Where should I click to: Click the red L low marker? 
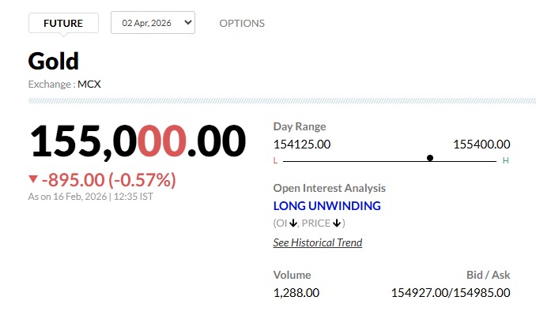[275, 160]
